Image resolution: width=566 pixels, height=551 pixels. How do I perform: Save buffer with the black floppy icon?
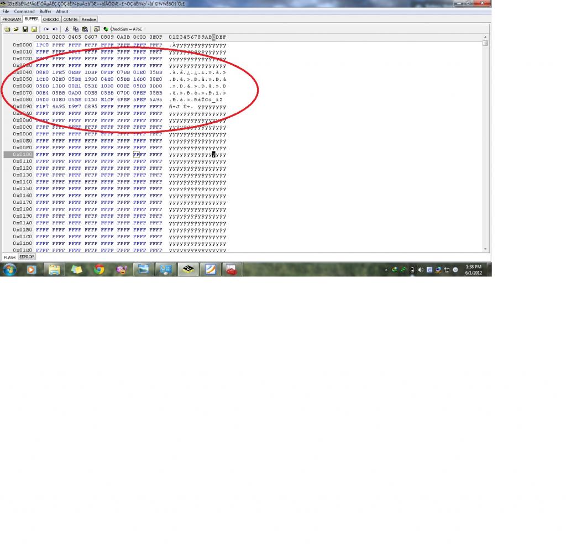25,29
